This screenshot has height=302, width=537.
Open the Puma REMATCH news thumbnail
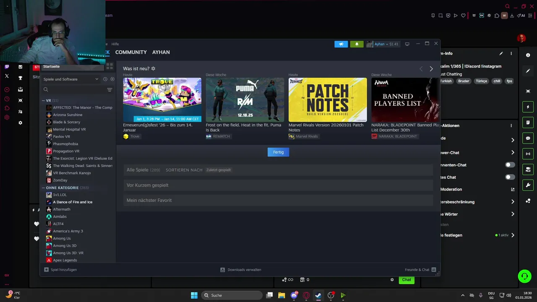point(245,100)
